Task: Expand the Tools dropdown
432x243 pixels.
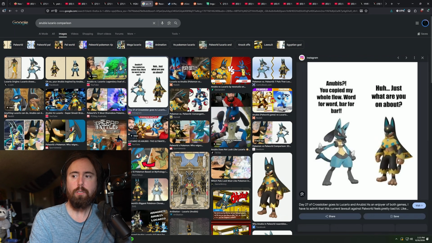Action: (x=176, y=34)
